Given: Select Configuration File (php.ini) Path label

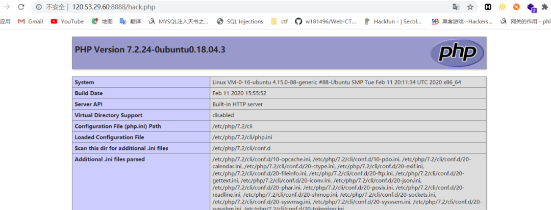Looking at the screenshot, I should (118, 126).
